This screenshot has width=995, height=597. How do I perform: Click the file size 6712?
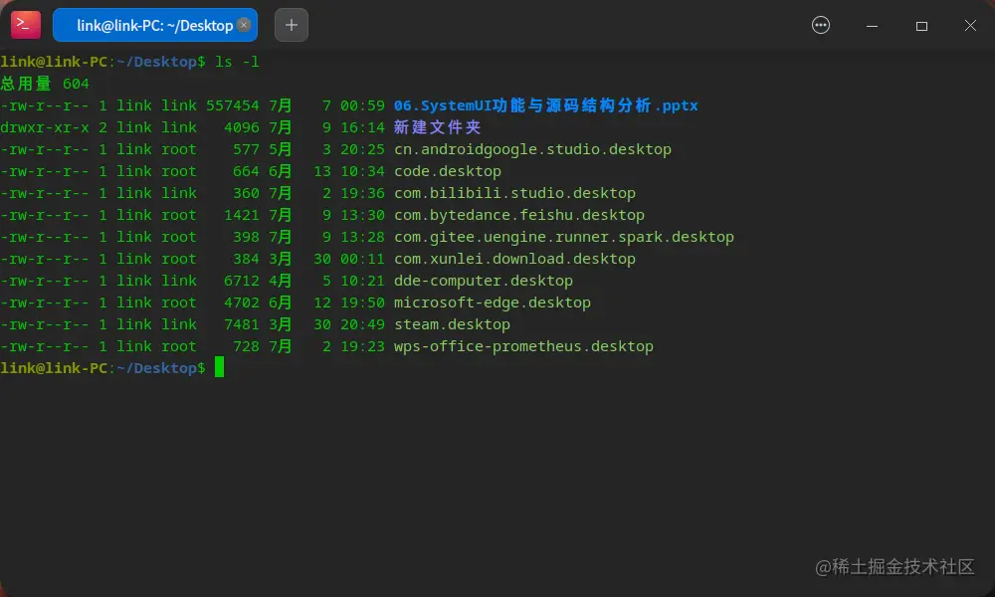pos(241,281)
